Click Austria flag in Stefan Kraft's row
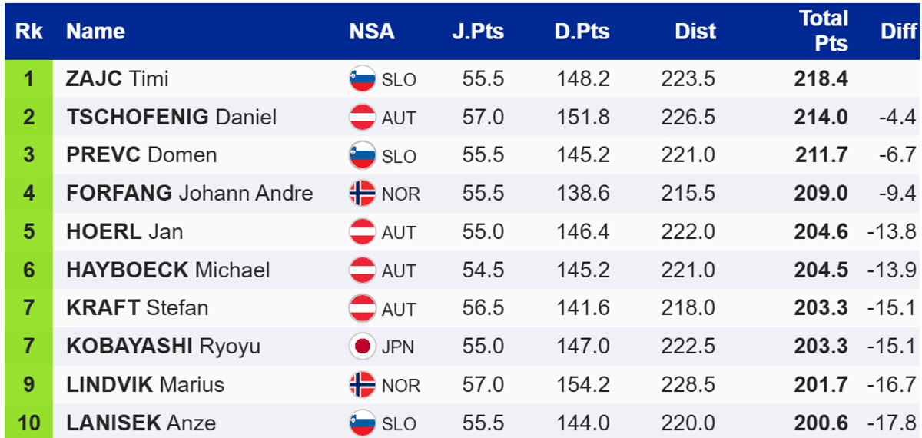Viewport: 922px width, 438px height. click(362, 308)
